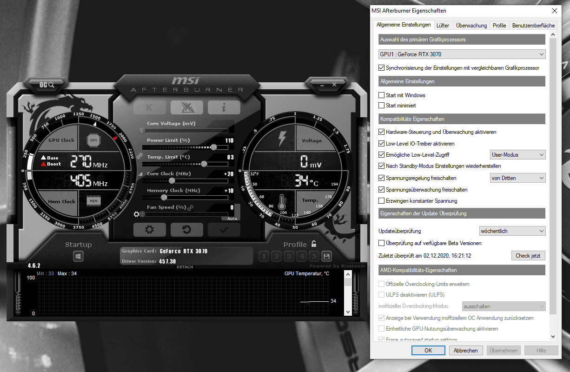Click the Temp. Limit slider handle

point(204,164)
